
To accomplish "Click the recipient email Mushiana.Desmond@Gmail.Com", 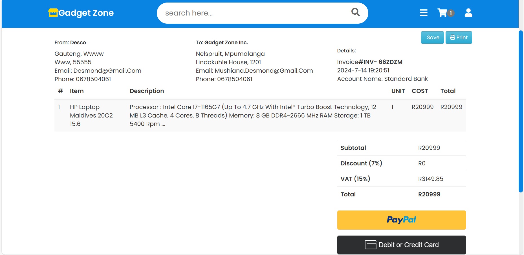I will point(264,71).
